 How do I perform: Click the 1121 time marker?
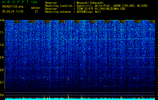pyautogui.click(x=17, y=21)
